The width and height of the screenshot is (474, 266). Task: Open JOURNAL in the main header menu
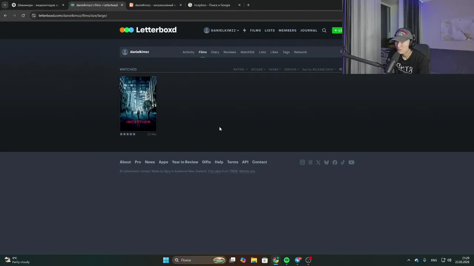click(309, 30)
